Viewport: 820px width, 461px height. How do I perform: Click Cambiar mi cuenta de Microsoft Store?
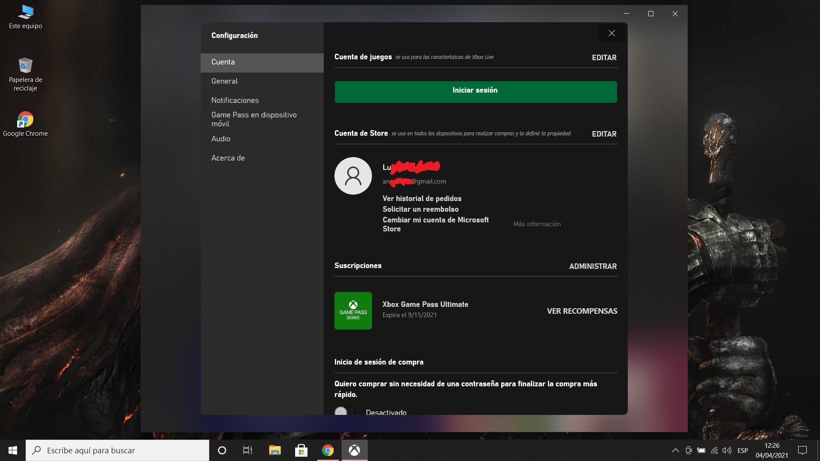click(x=436, y=224)
